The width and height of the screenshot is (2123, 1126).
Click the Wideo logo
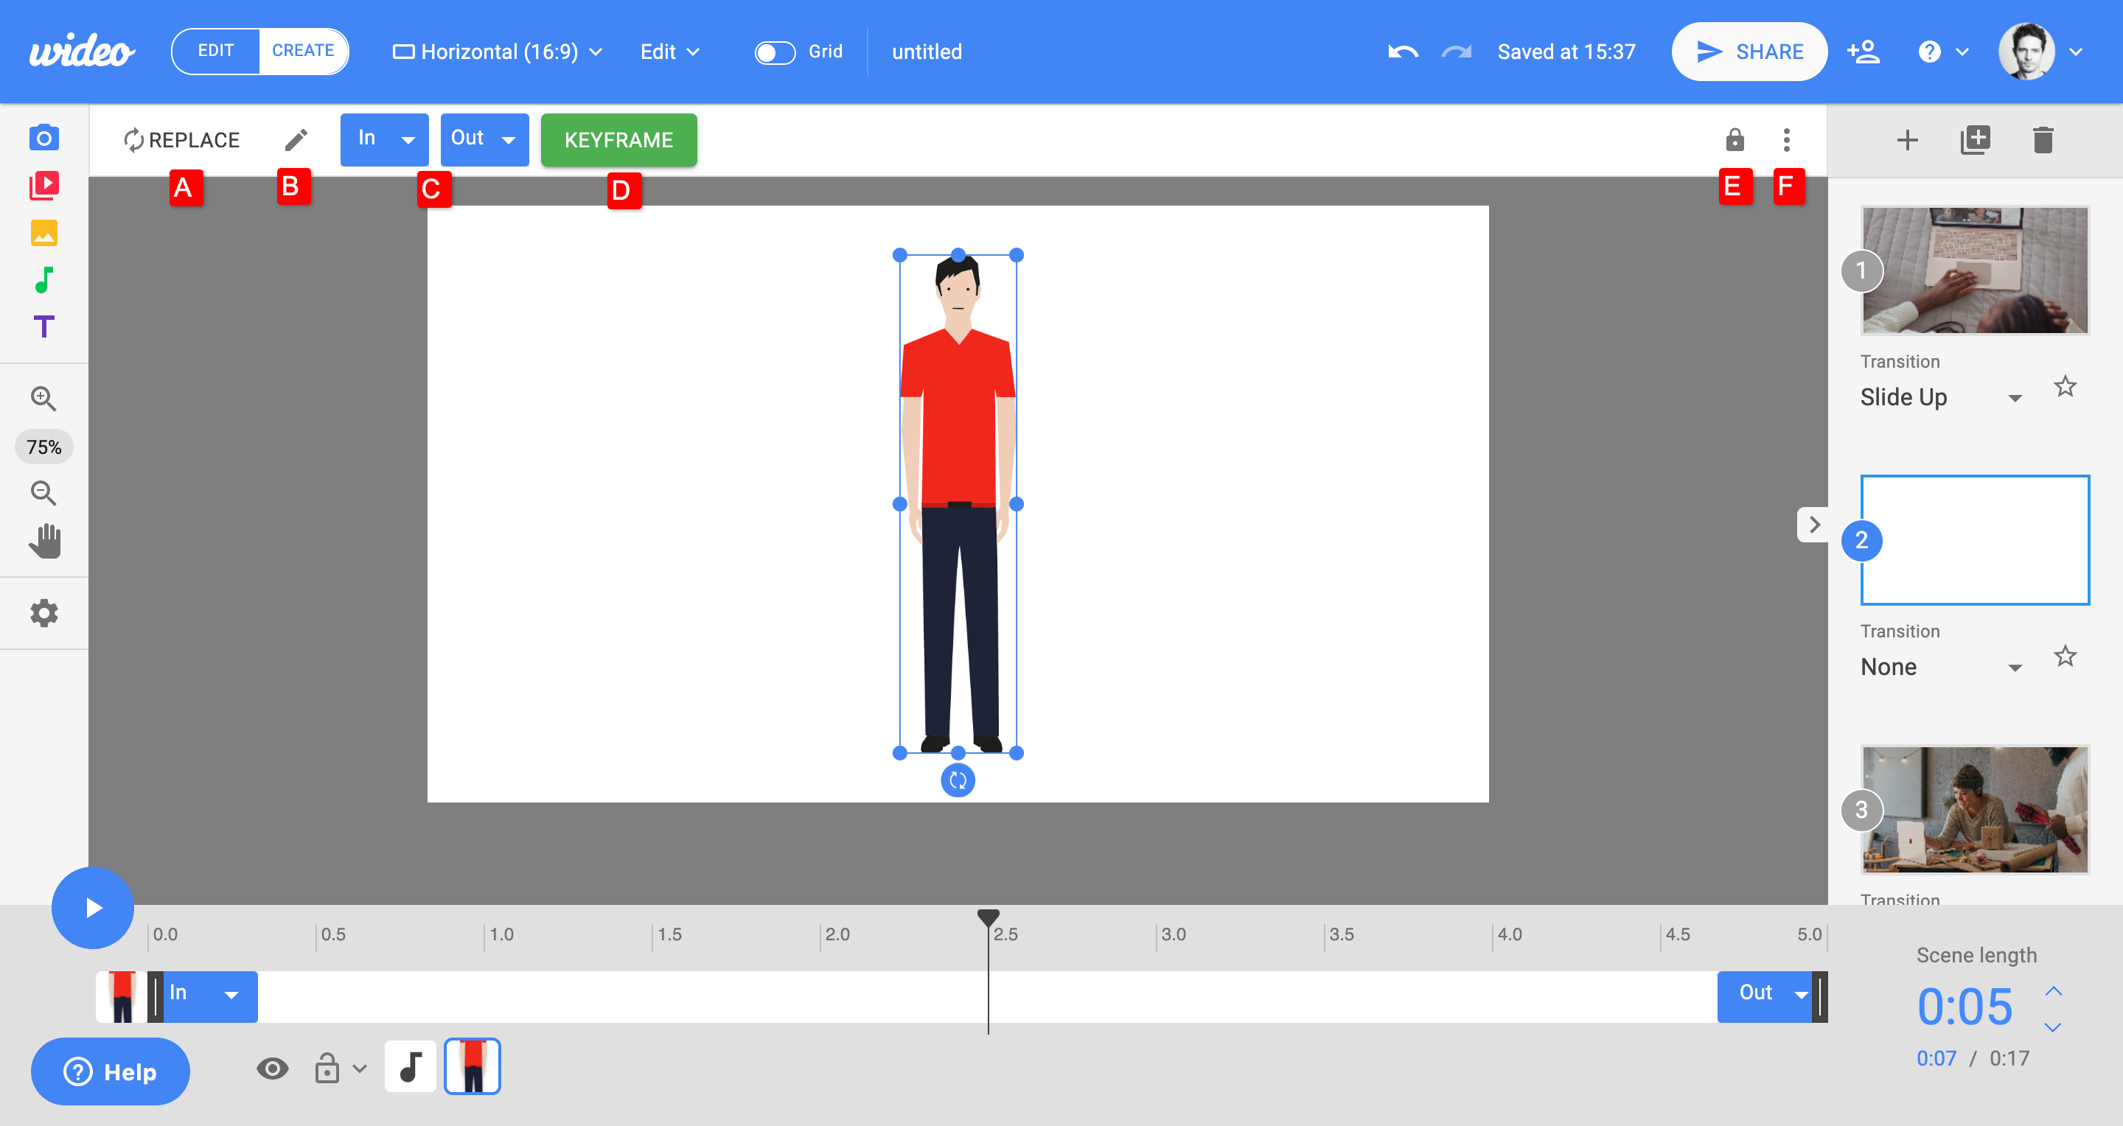pyautogui.click(x=81, y=51)
